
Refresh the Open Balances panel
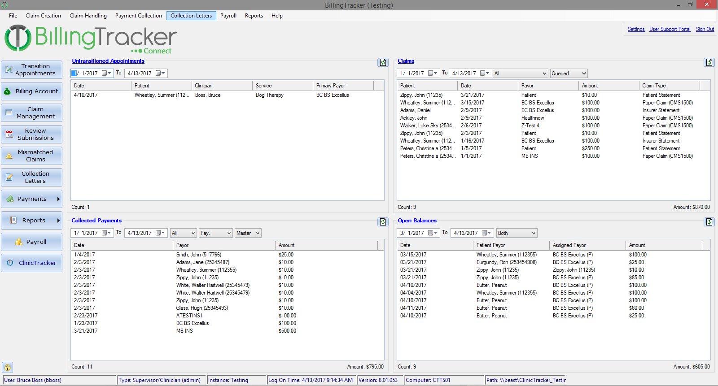709,222
